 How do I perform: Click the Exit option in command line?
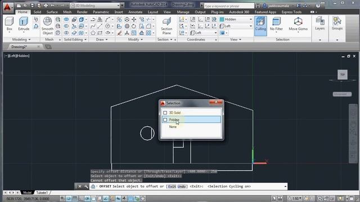point(172,186)
